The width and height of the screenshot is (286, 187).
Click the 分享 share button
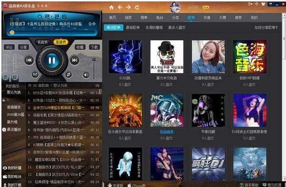click(23, 47)
